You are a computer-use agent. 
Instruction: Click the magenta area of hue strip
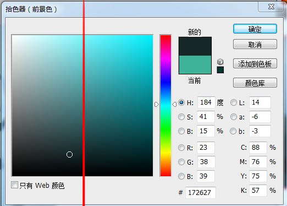coord(165,59)
